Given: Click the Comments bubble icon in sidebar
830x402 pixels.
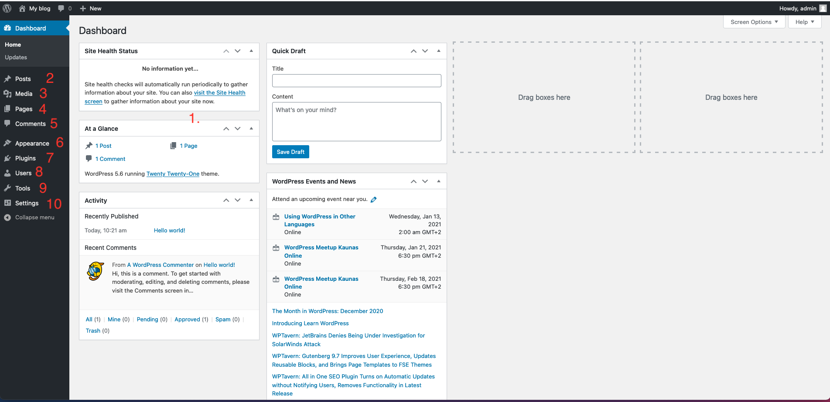Looking at the screenshot, I should pyautogui.click(x=7, y=123).
